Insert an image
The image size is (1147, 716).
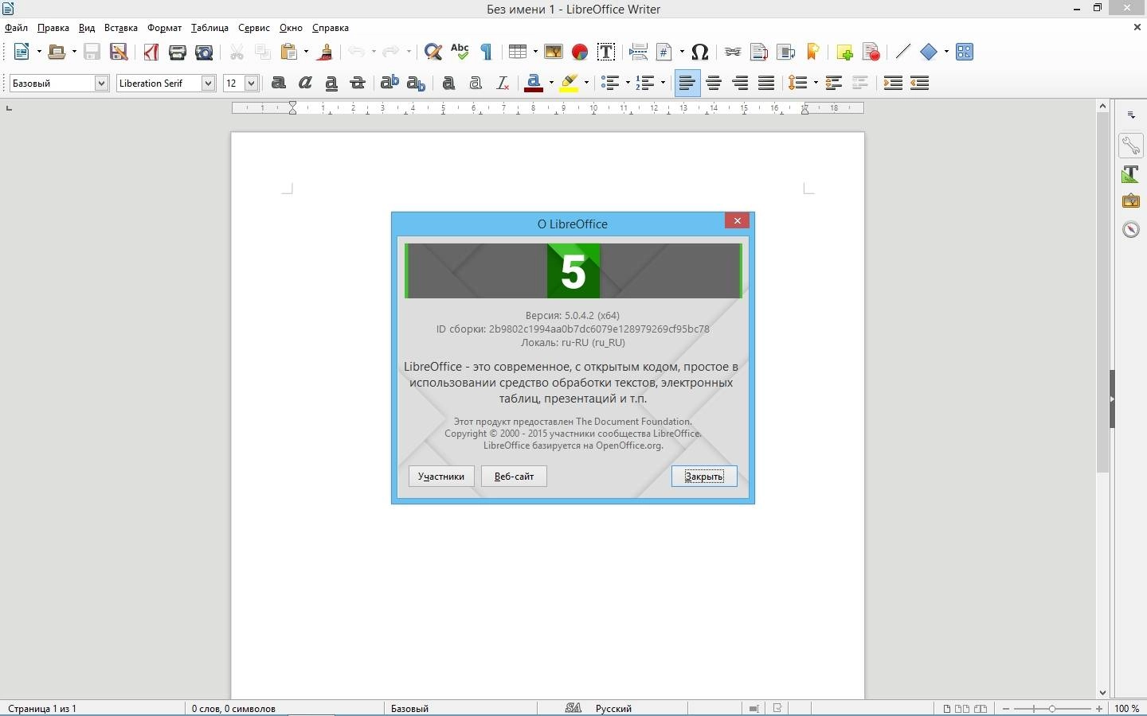554,53
